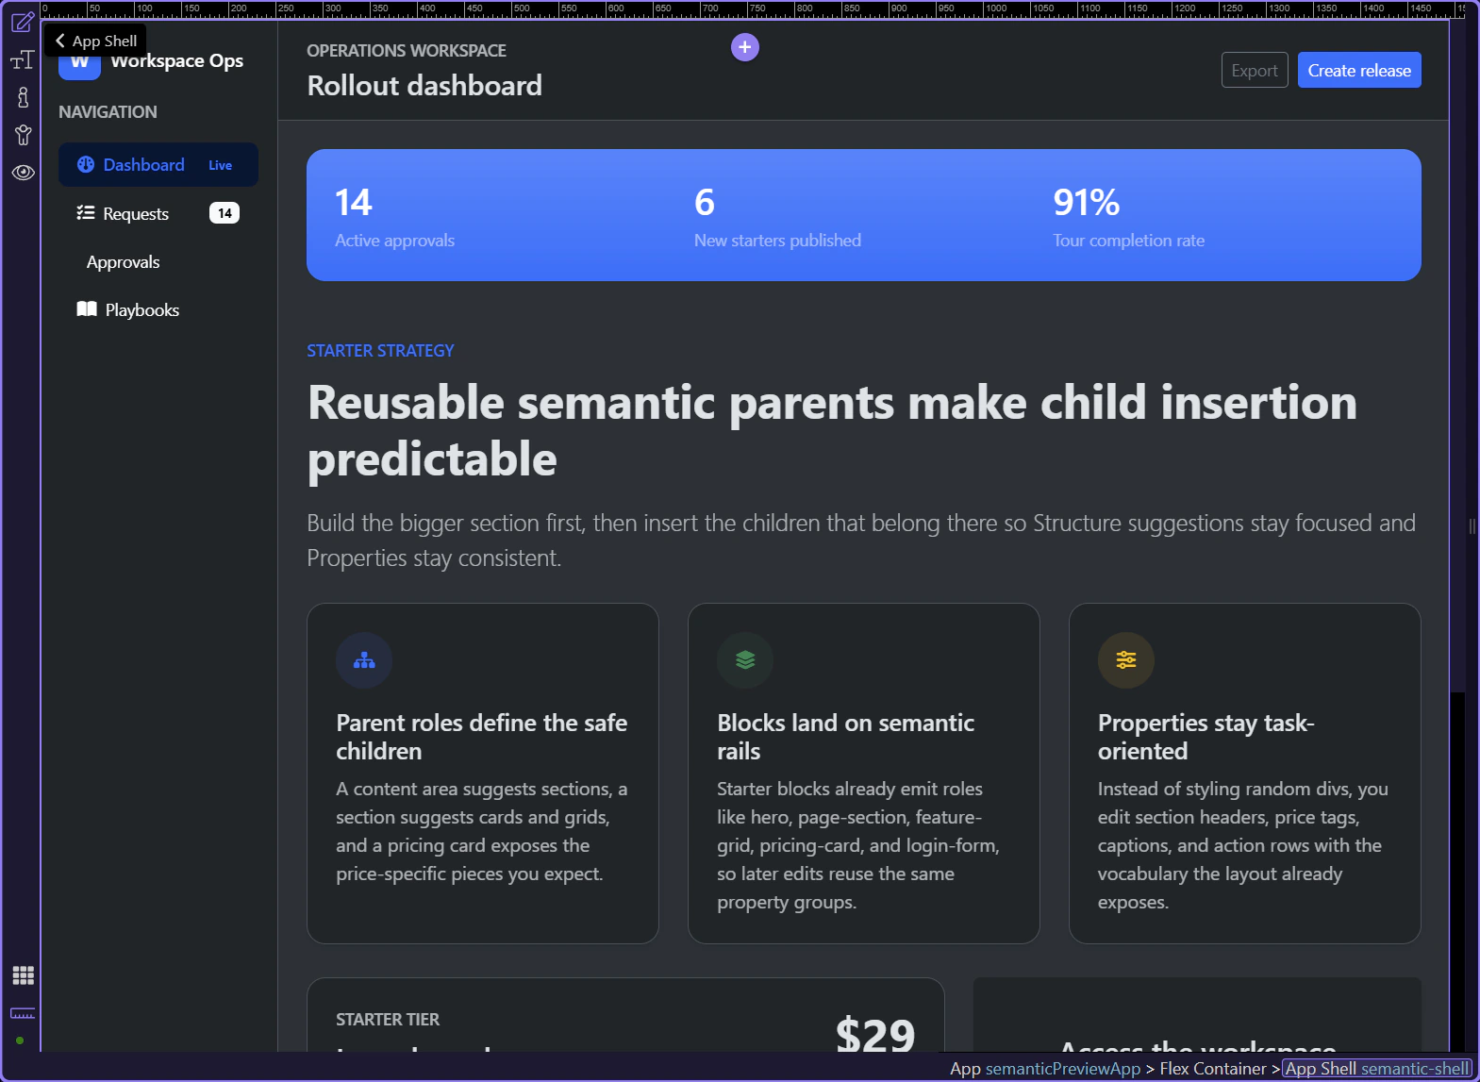This screenshot has height=1082, width=1480.
Task: Click the green status dot indicator
Action: (x=20, y=1040)
